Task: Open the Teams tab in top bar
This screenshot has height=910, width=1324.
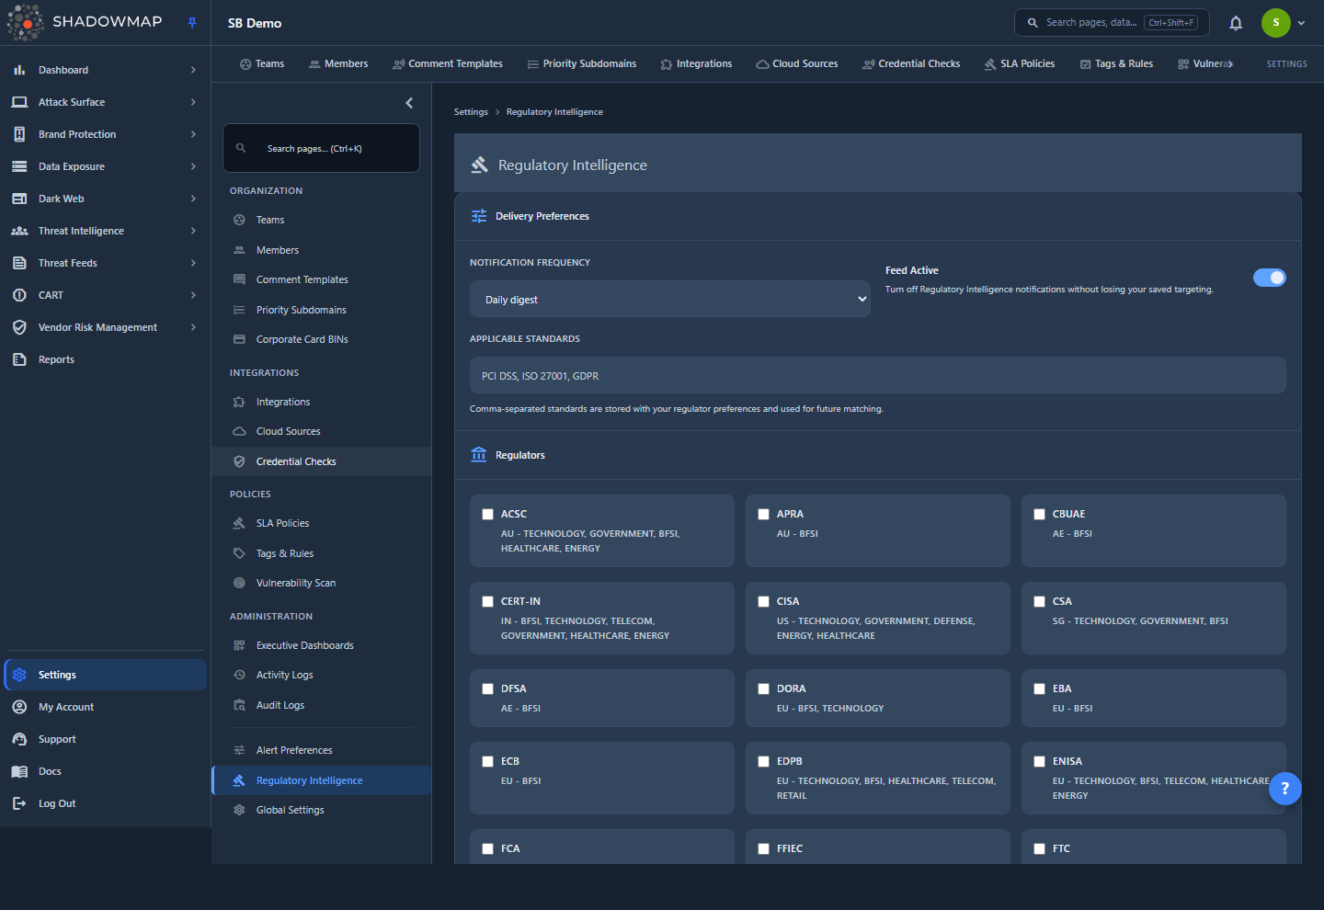Action: (x=262, y=64)
